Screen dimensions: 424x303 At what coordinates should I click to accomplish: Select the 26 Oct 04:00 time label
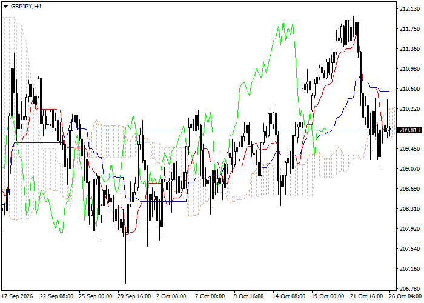[x=405, y=296]
